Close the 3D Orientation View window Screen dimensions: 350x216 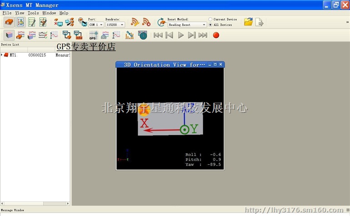220,65
